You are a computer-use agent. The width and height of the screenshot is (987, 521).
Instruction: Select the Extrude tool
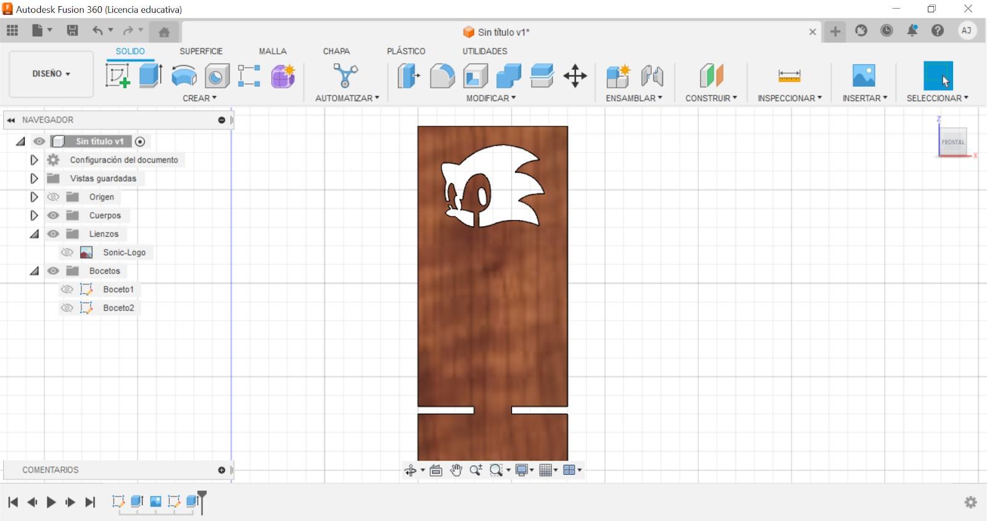tap(151, 76)
